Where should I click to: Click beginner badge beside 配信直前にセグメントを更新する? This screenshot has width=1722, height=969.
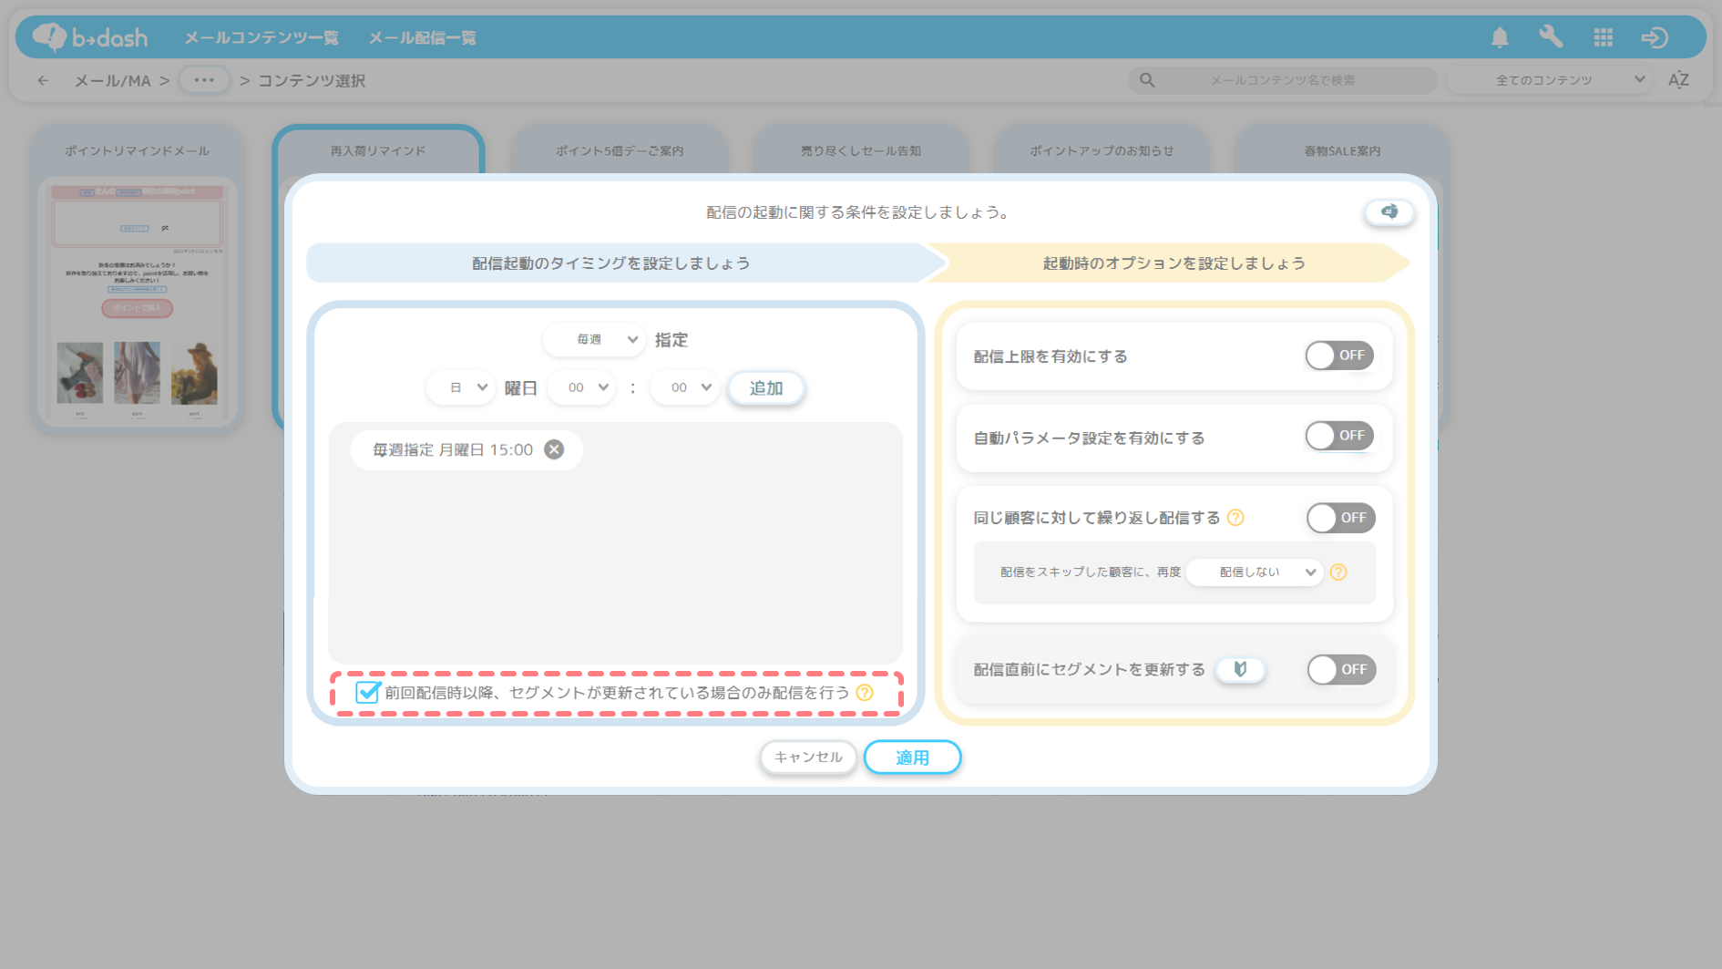(x=1240, y=669)
